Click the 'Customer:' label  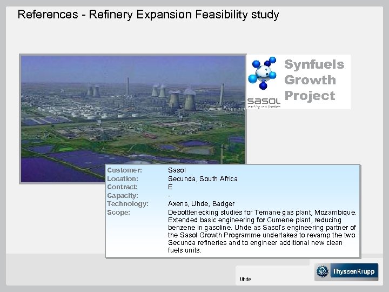(124, 170)
